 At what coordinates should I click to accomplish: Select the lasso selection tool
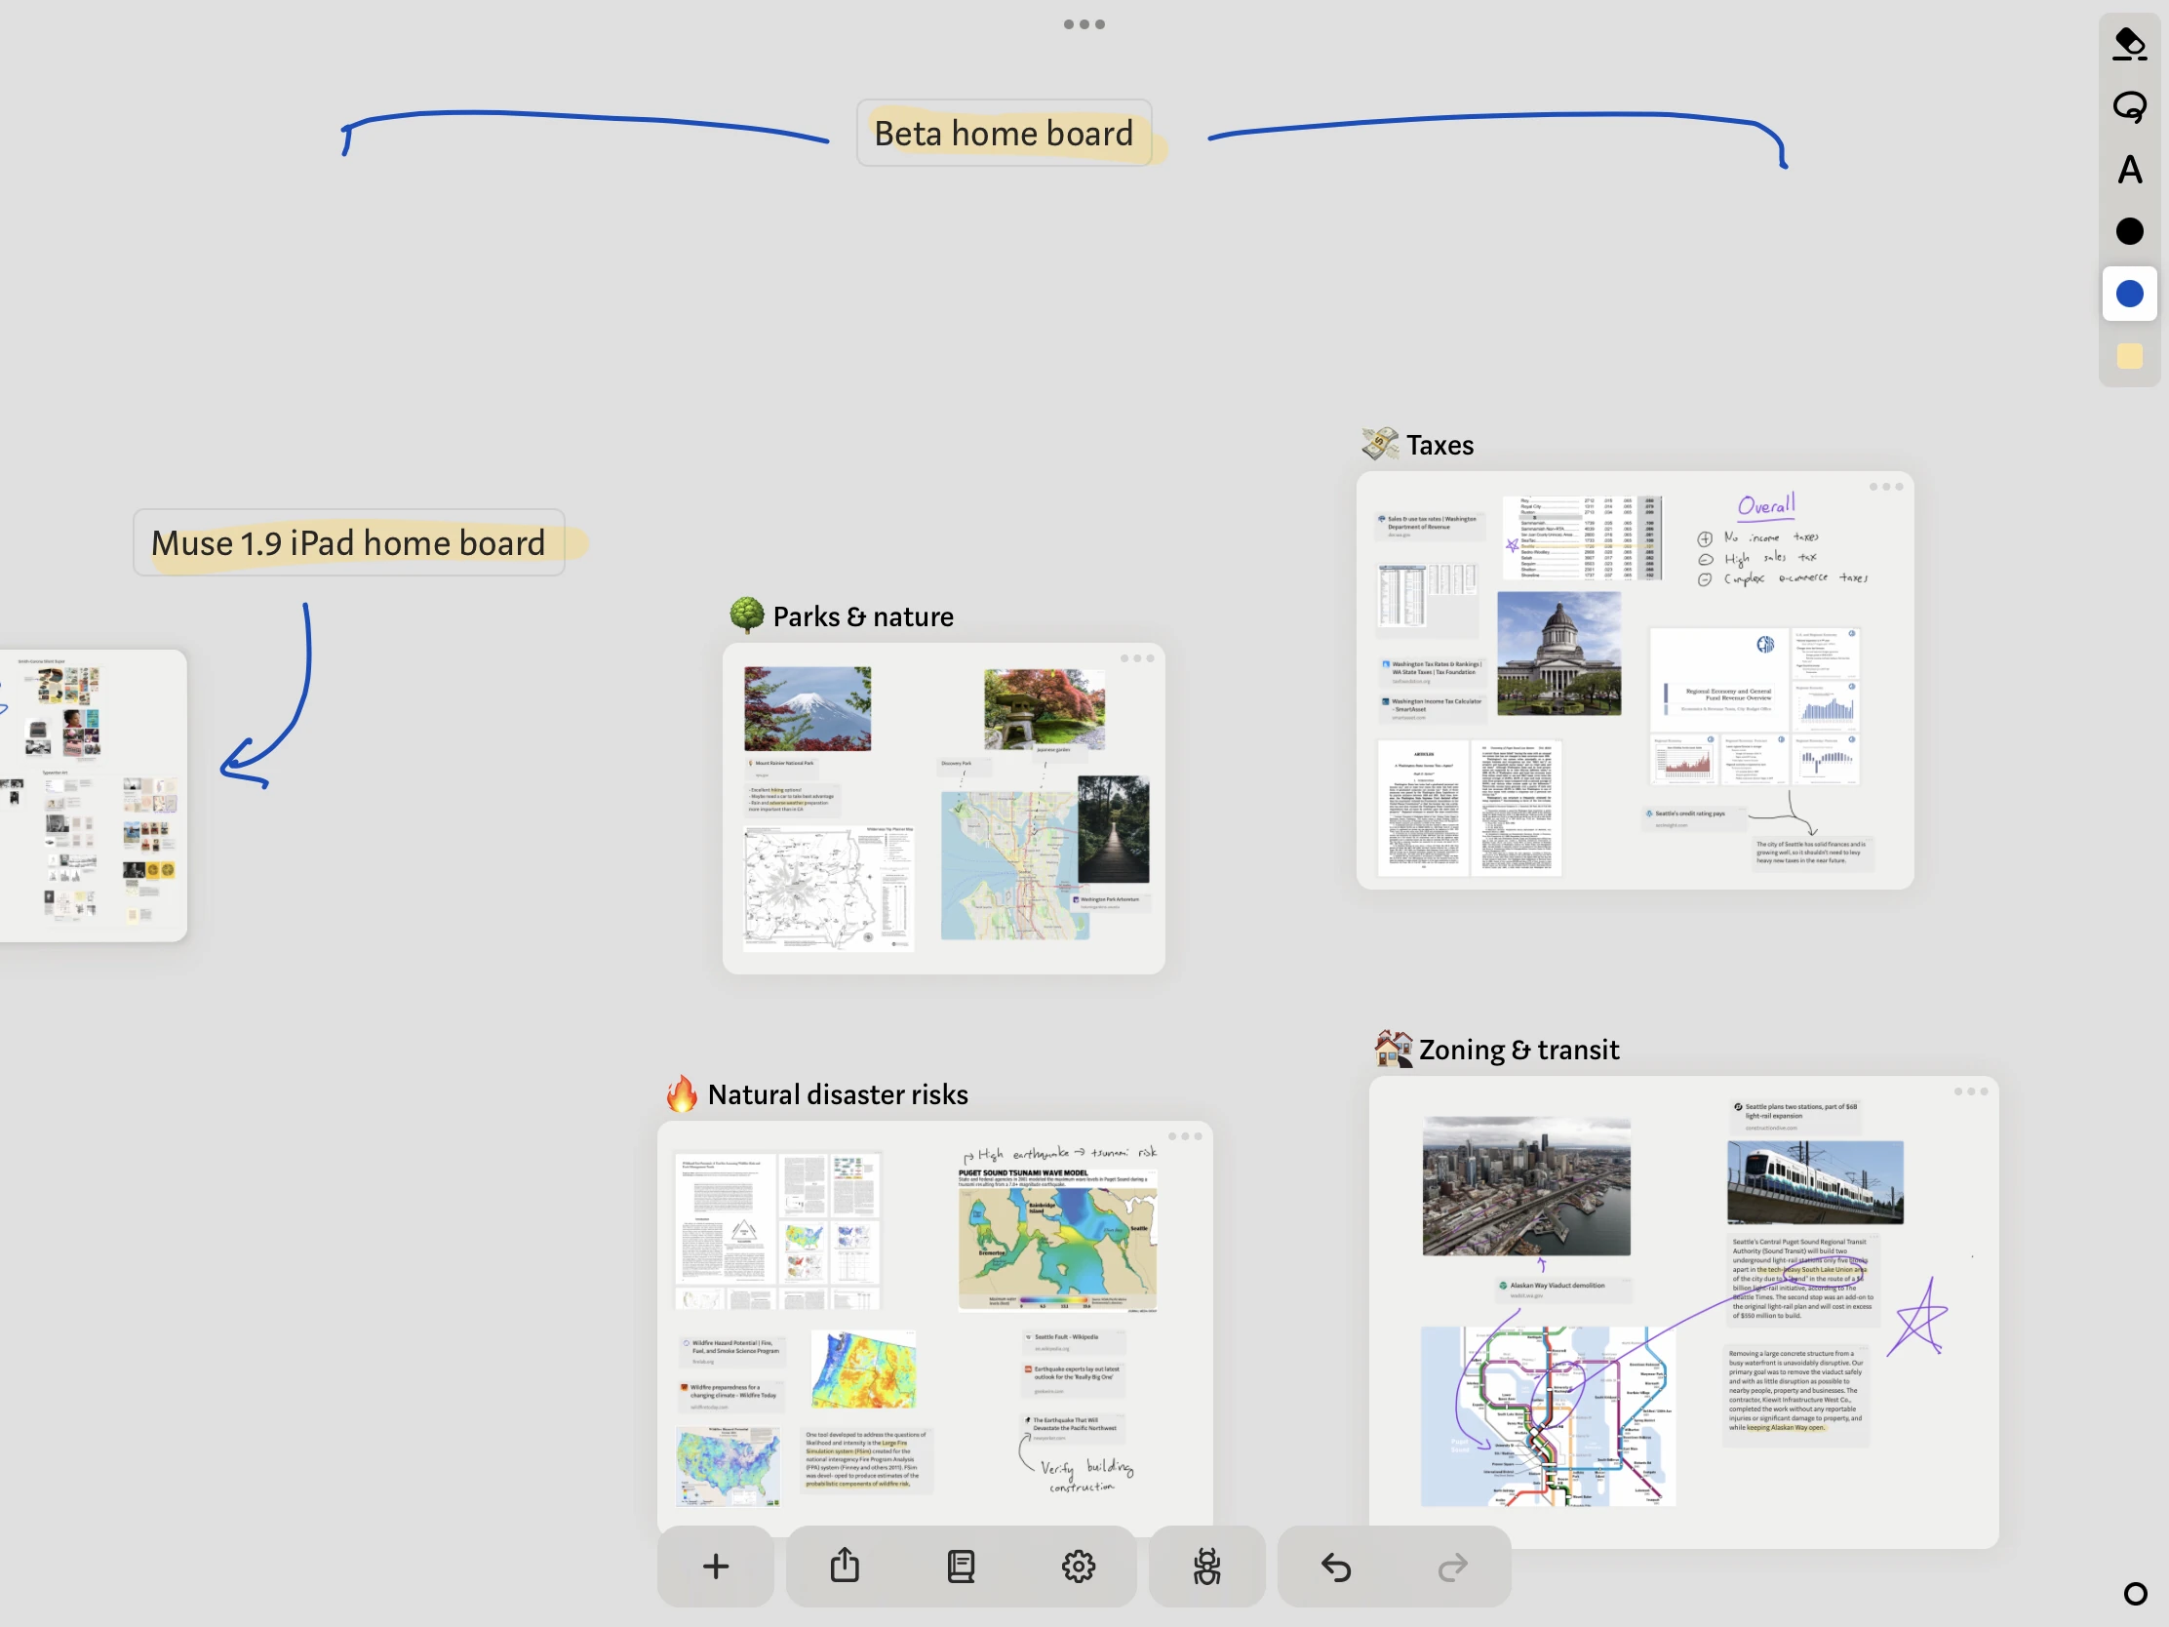click(2129, 107)
